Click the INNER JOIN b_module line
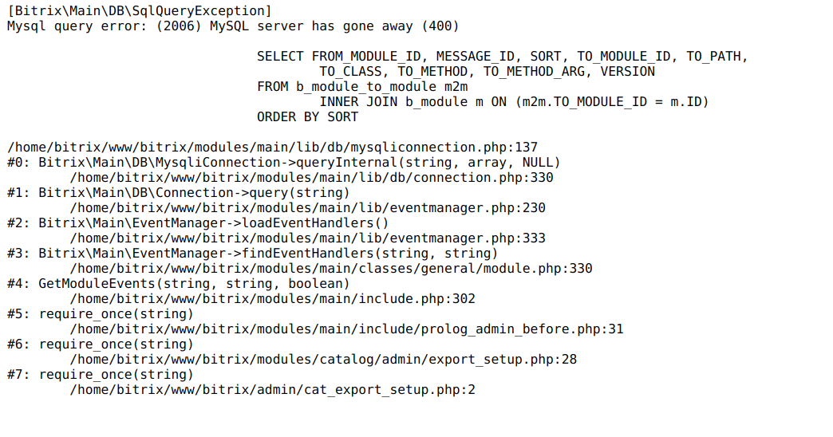 [x=515, y=102]
